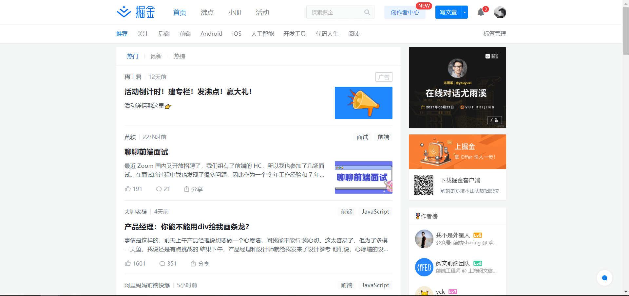Like the 聊聊前端面试 article (191)

click(133, 189)
